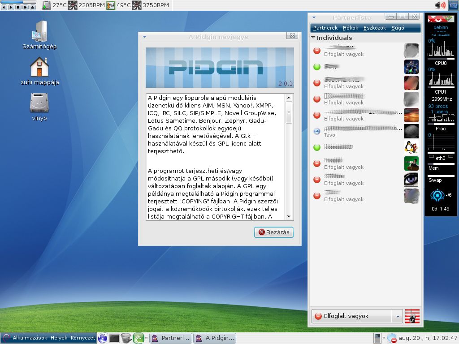Click the eth0 network monitor label
This screenshot has height=344, width=459.
pos(441,158)
